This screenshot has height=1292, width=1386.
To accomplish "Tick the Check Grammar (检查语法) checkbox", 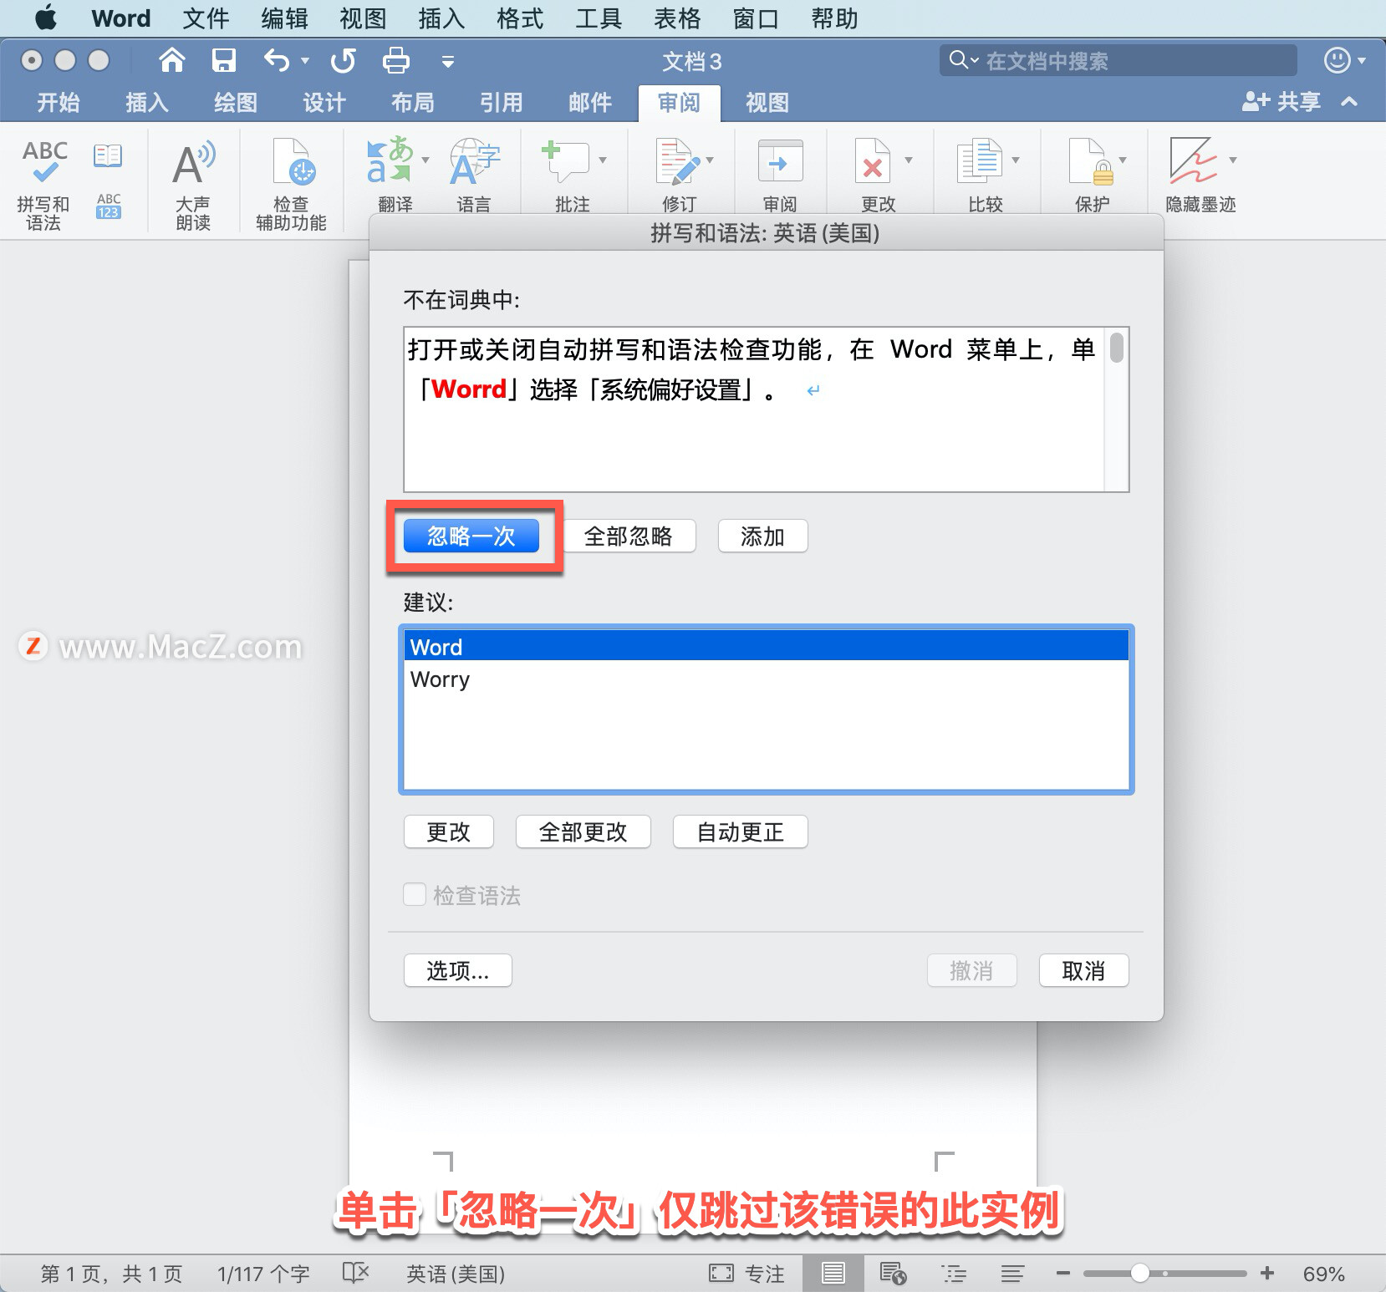I will coord(415,894).
